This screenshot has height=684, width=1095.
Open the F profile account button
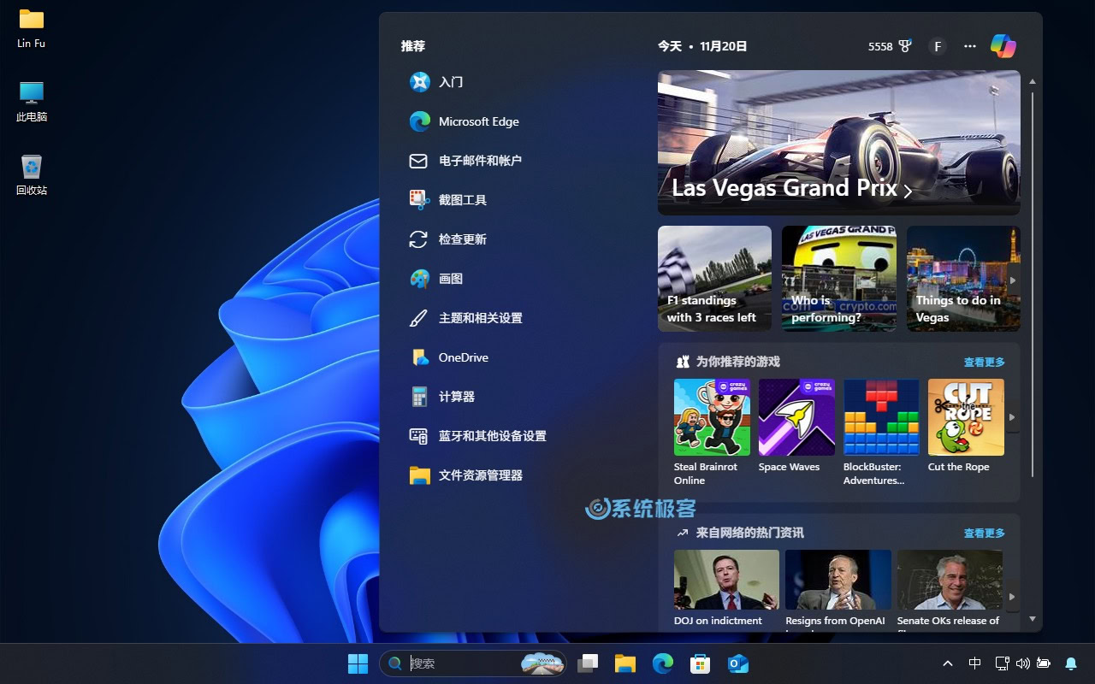click(938, 46)
